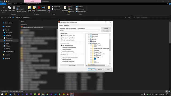Switch to Advanced tab in dialog
This screenshot has width=171, height=96.
coord(67,25)
